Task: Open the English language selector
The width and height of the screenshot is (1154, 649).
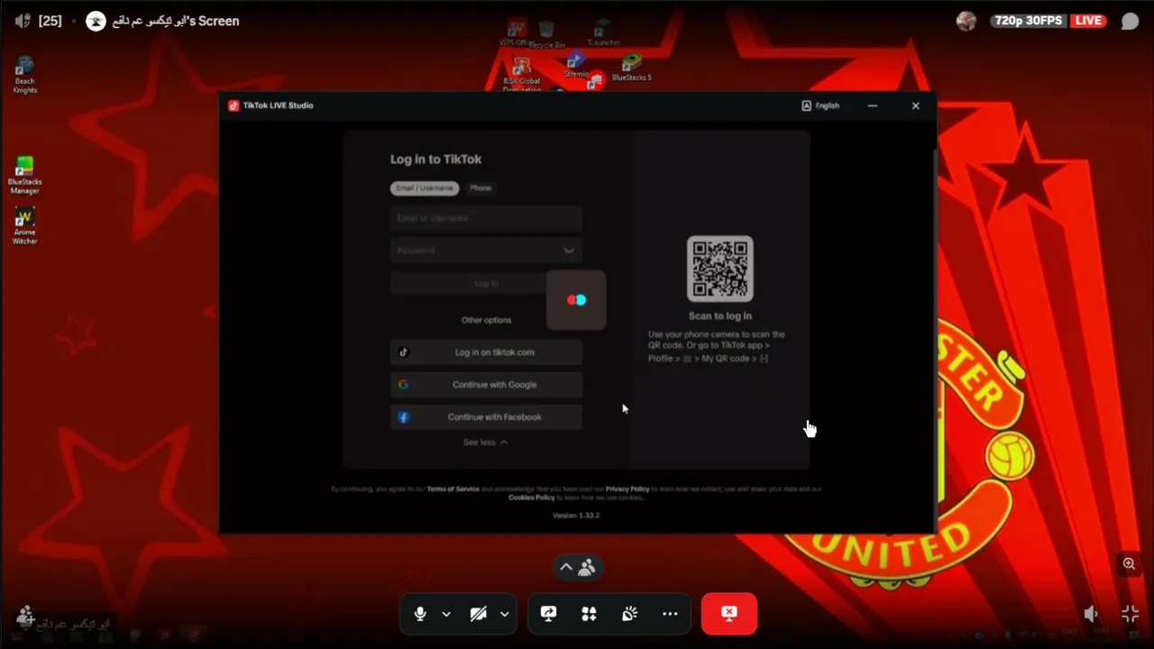Action: tap(820, 105)
